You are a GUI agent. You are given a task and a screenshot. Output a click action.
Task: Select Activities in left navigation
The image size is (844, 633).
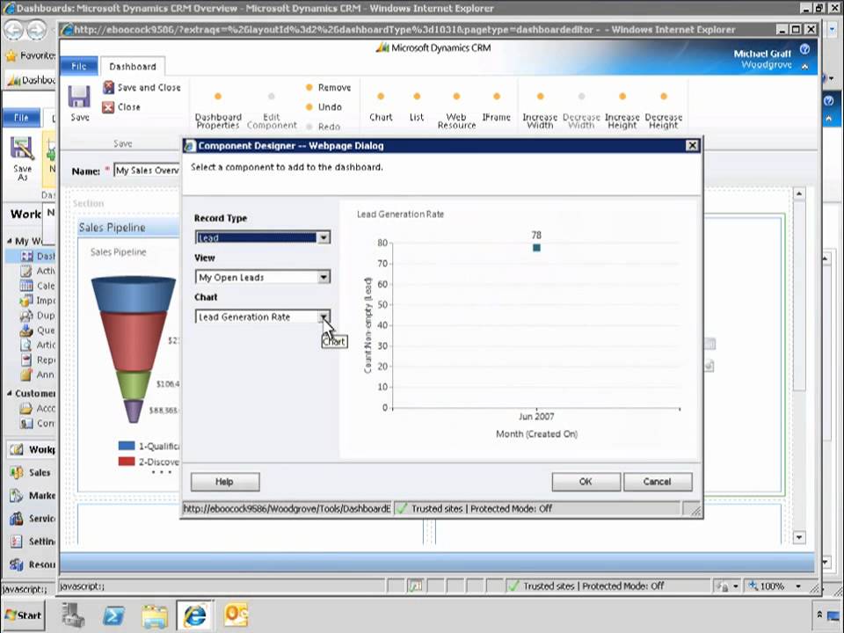[x=37, y=271]
